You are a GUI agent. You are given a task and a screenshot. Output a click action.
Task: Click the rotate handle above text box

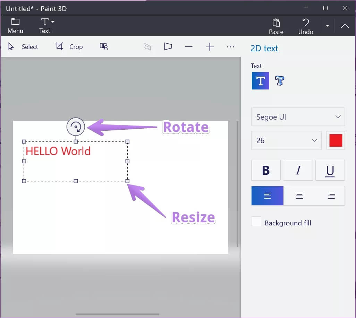coord(76,127)
